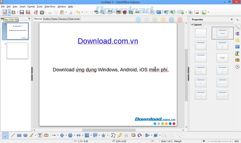Image resolution: width=241 pixels, height=143 pixels.
Task: Click the Paste clipboard icon
Action: pyautogui.click(x=62, y=12)
